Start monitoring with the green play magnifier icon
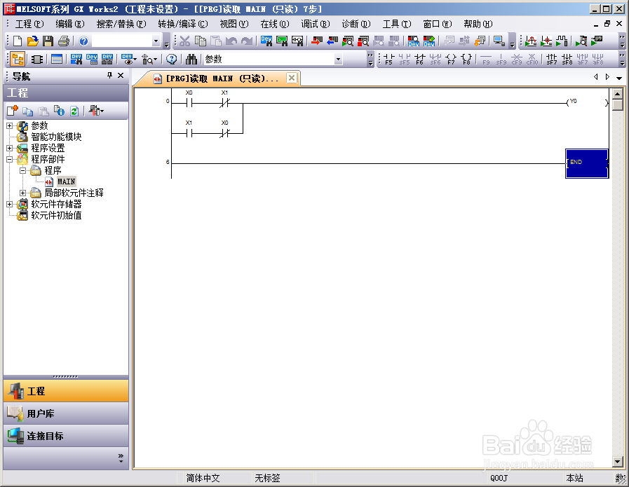 tap(348, 41)
